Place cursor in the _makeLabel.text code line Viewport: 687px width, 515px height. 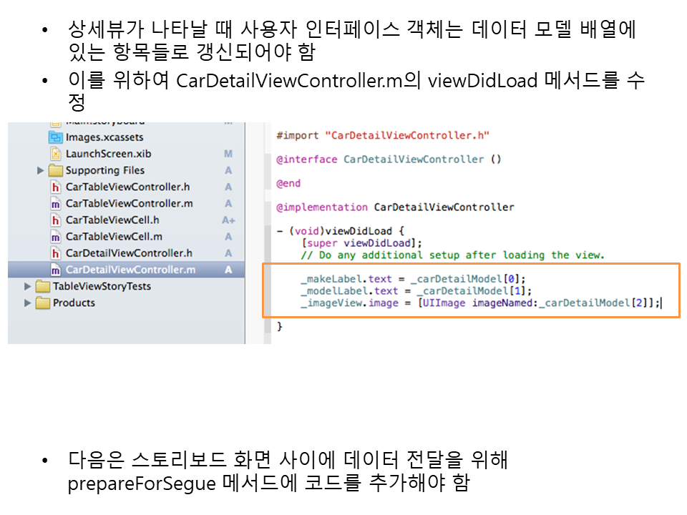(412, 278)
